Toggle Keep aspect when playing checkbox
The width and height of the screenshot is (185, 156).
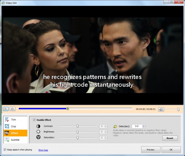[5, 150]
